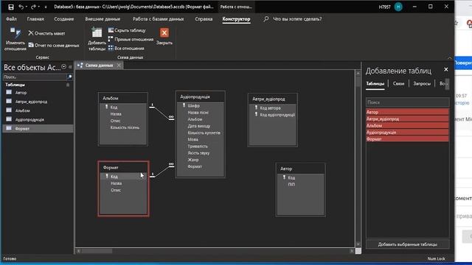The width and height of the screenshot is (472, 265).
Task: Select Автри_аудіопрод in navigation pane
Action: click(38, 102)
